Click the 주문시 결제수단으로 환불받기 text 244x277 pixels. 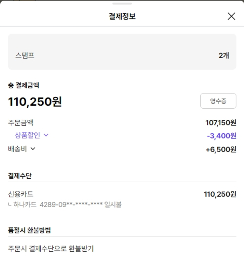tap(51, 249)
